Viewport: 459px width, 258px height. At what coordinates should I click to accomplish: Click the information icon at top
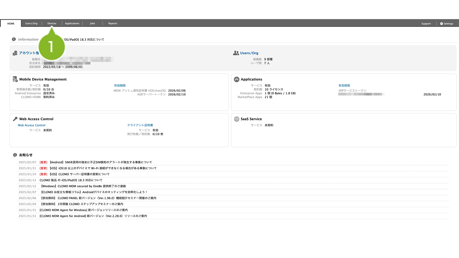tap(14, 39)
